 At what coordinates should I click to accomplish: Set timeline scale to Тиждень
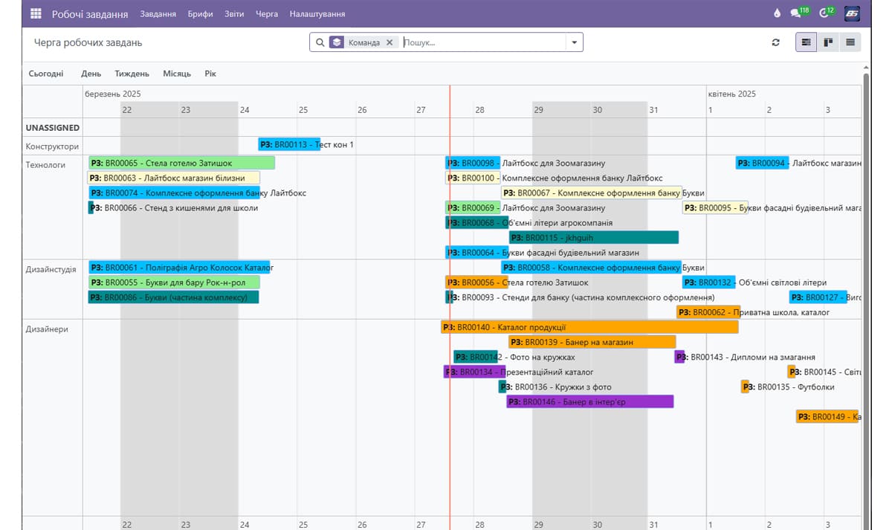tap(132, 74)
